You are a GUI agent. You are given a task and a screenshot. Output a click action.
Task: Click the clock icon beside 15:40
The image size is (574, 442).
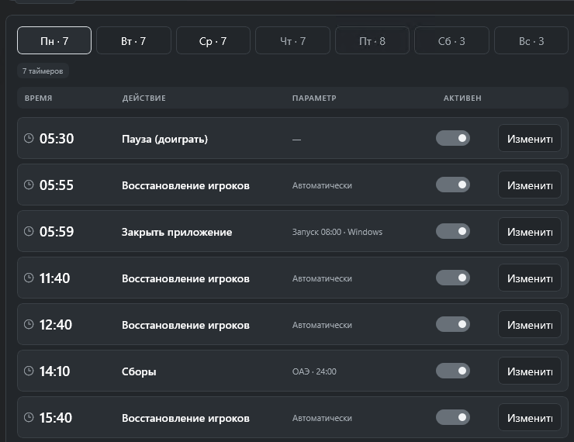click(29, 417)
